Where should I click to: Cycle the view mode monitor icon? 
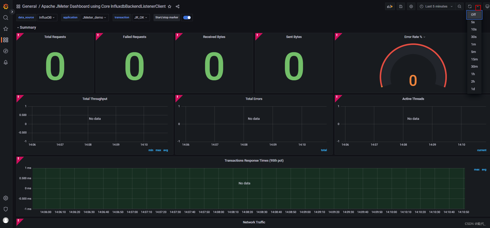point(487,6)
